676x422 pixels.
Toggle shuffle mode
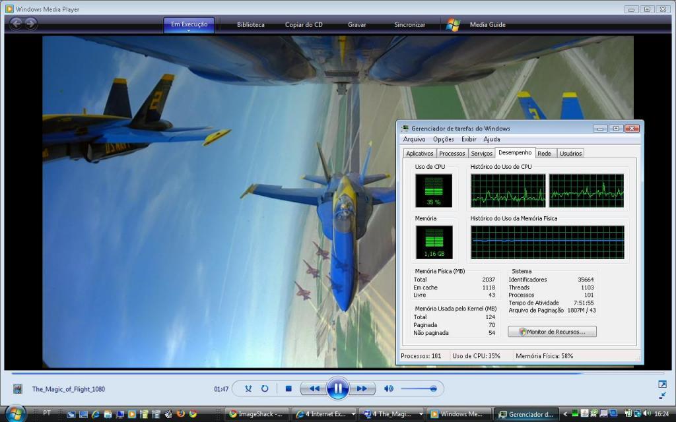(248, 389)
